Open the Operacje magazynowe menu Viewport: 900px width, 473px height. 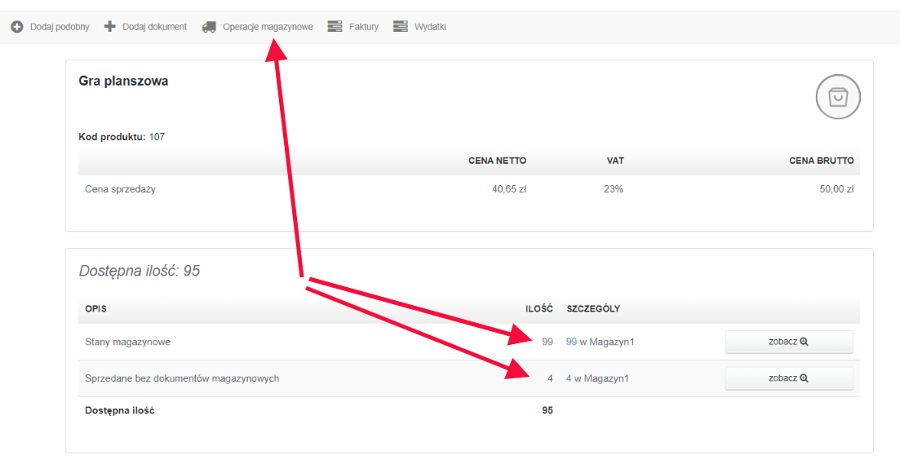[x=268, y=27]
